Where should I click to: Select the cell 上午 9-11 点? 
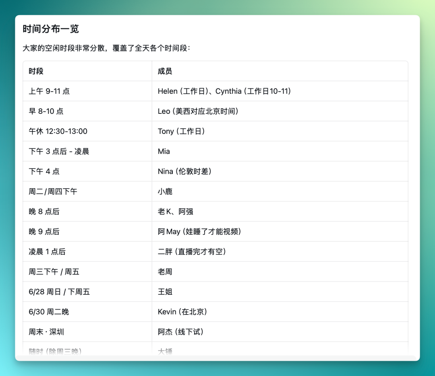pos(87,91)
